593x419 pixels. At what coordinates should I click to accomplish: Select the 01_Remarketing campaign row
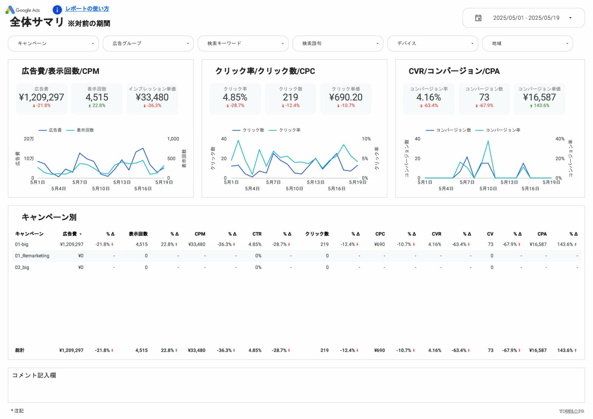tap(32, 256)
